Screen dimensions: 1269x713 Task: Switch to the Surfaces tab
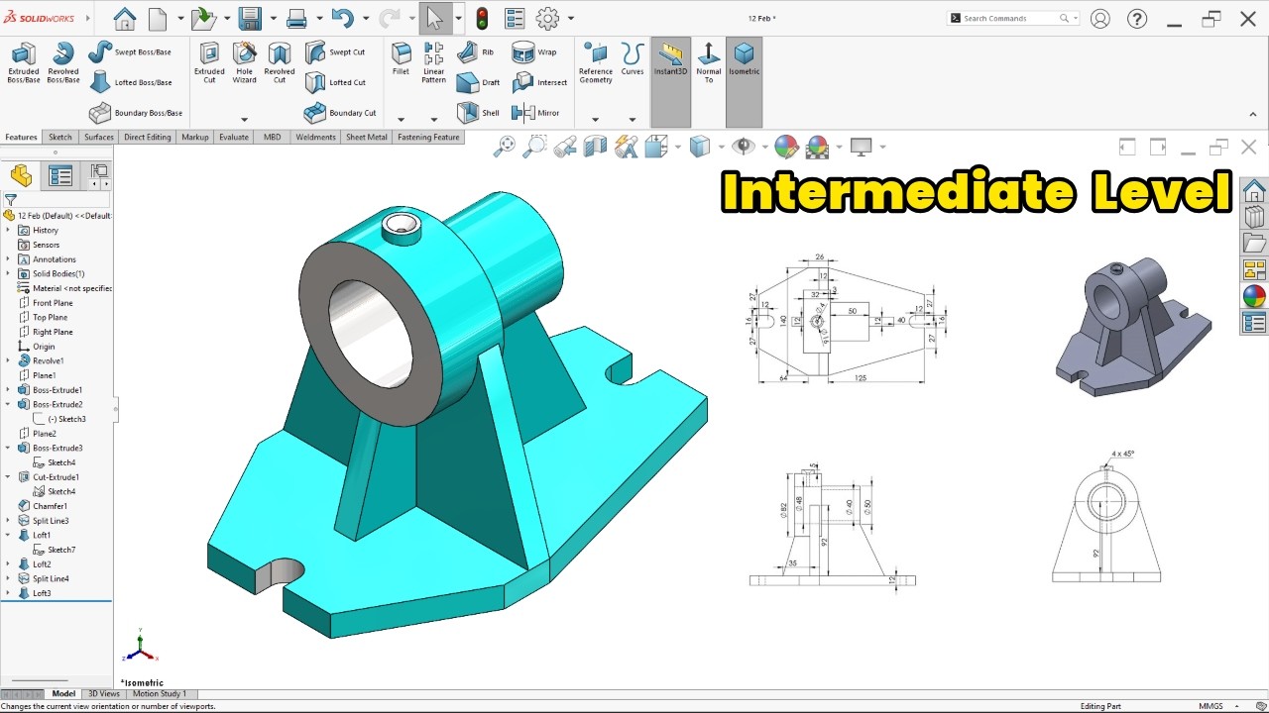[99, 137]
